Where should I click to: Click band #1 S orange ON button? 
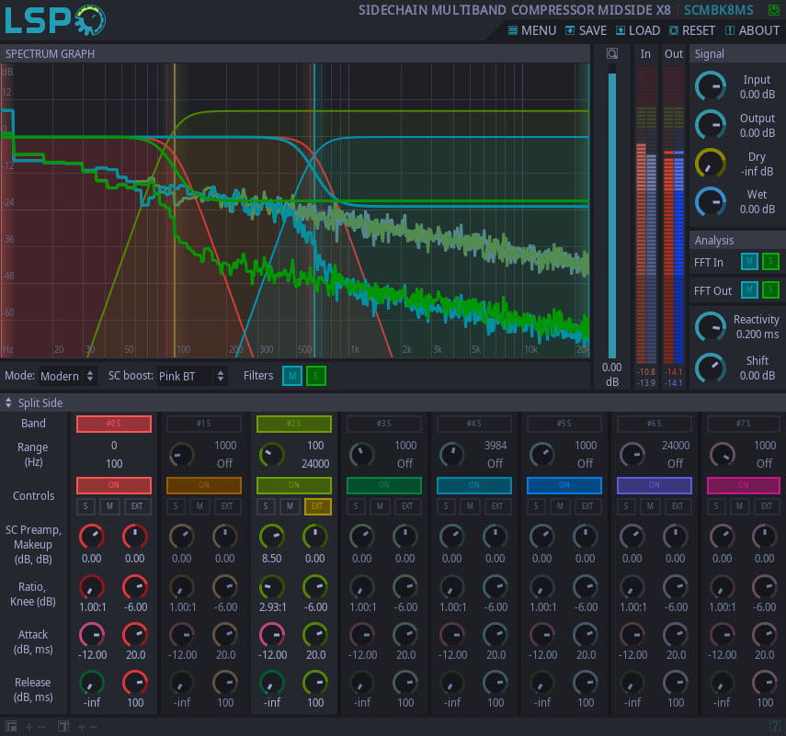203,485
